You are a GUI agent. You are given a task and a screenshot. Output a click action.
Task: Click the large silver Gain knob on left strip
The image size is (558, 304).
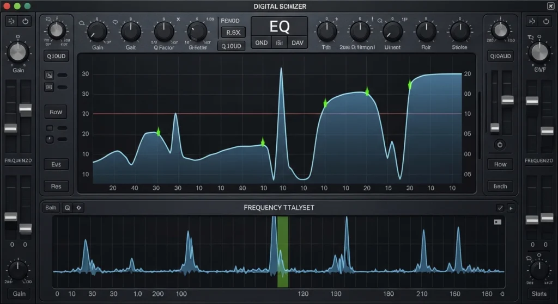point(18,52)
